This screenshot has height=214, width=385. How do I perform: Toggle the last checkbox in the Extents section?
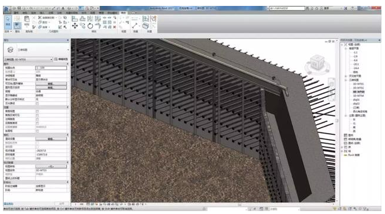click(37, 131)
